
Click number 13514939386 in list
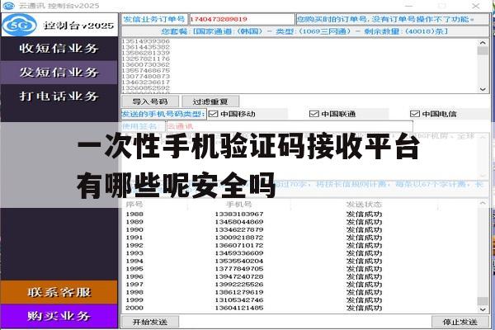click(x=146, y=41)
